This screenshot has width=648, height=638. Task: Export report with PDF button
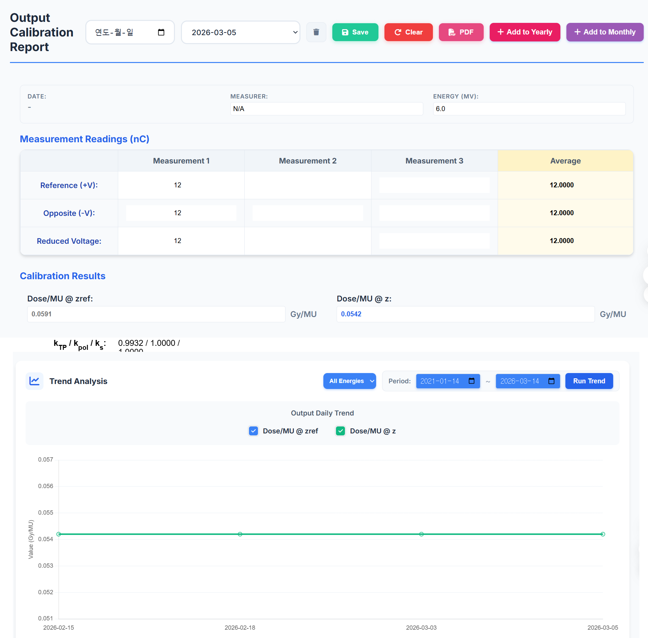461,32
